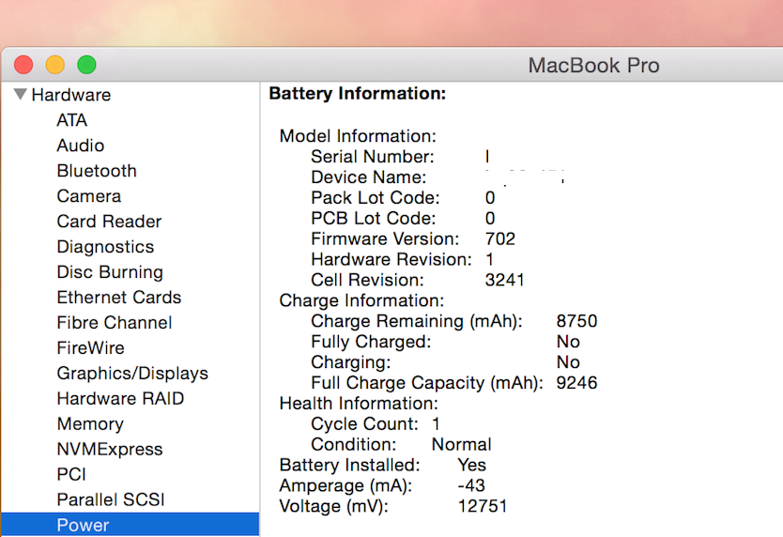783x537 pixels.
Task: Open the Card Reader entry
Action: pyautogui.click(x=109, y=222)
